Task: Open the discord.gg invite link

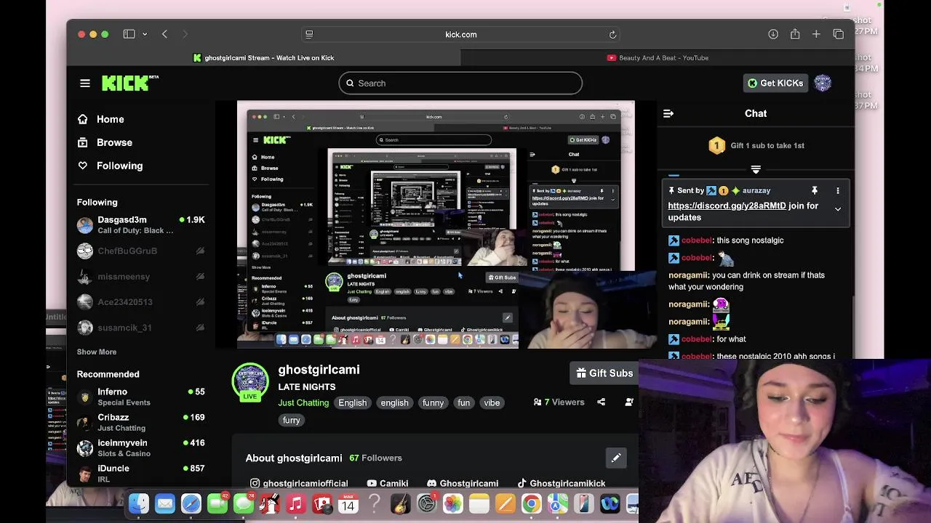Action: (x=727, y=206)
